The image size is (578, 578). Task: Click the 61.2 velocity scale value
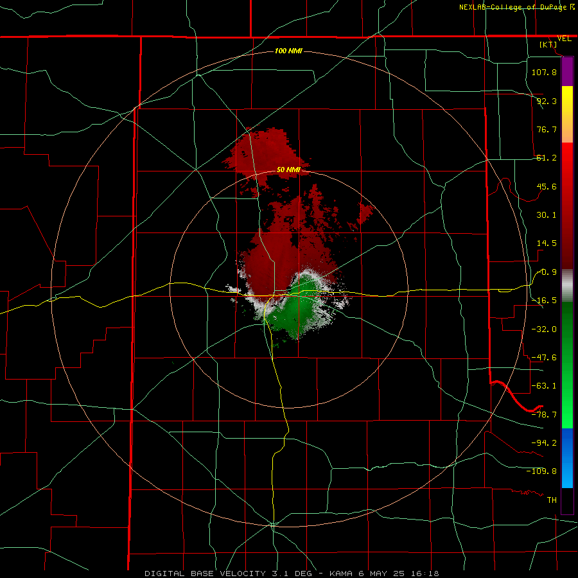click(547, 158)
